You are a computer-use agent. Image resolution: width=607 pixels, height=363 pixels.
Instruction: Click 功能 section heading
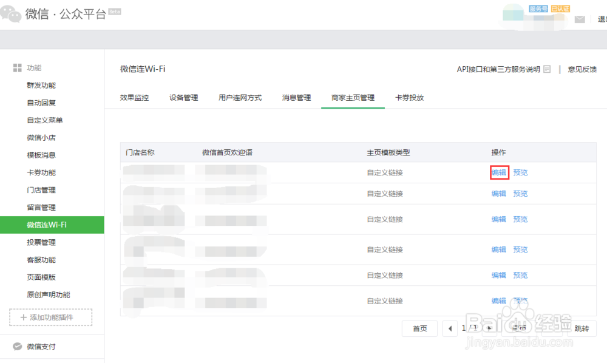(x=34, y=68)
